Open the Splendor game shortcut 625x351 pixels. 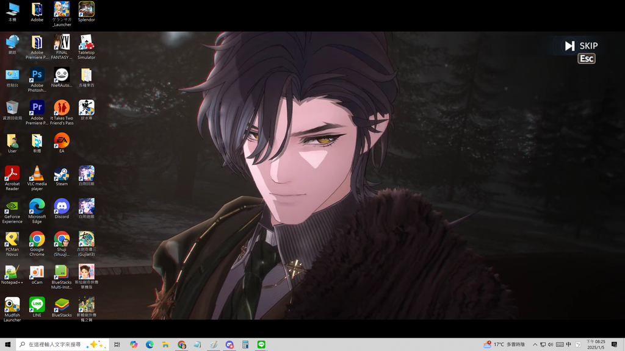(x=87, y=12)
